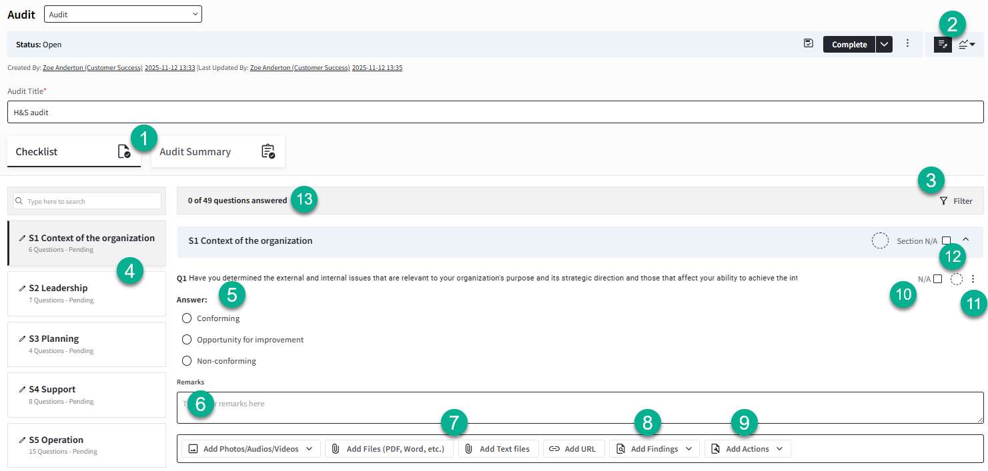Click the '0 of 49 questions answered' text
Image resolution: width=988 pixels, height=471 pixels.
pyautogui.click(x=237, y=201)
